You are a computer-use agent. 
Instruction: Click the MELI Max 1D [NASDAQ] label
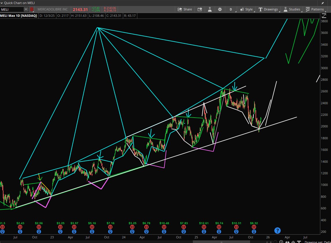(19, 16)
